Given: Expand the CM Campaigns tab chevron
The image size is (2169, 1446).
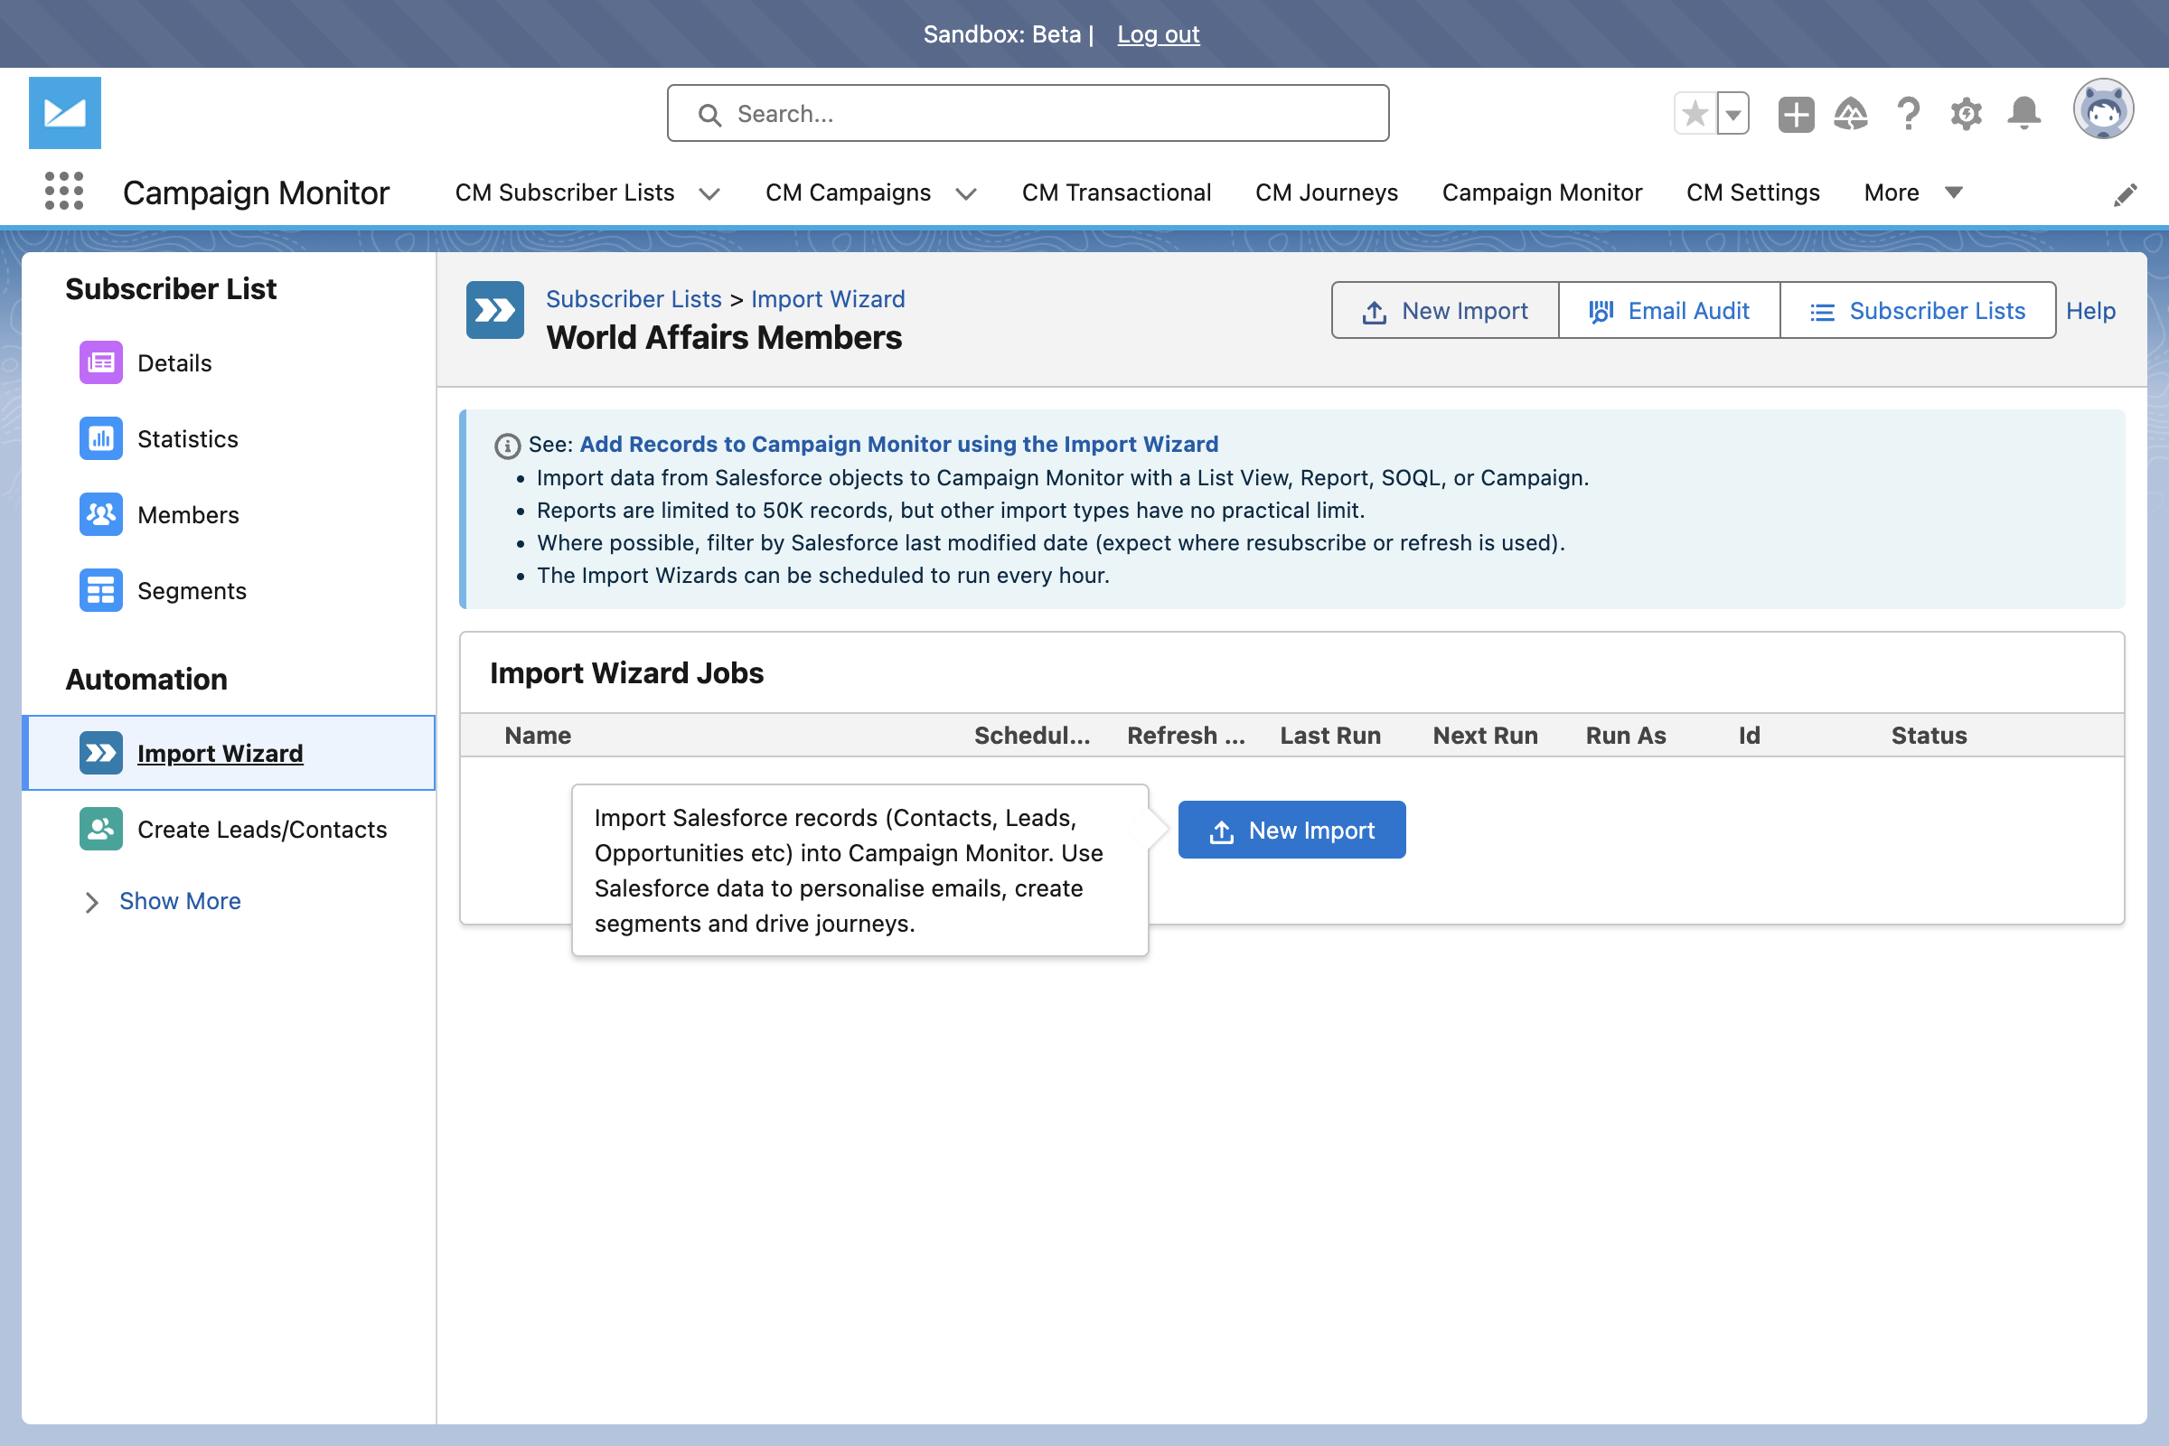Looking at the screenshot, I should (x=965, y=193).
